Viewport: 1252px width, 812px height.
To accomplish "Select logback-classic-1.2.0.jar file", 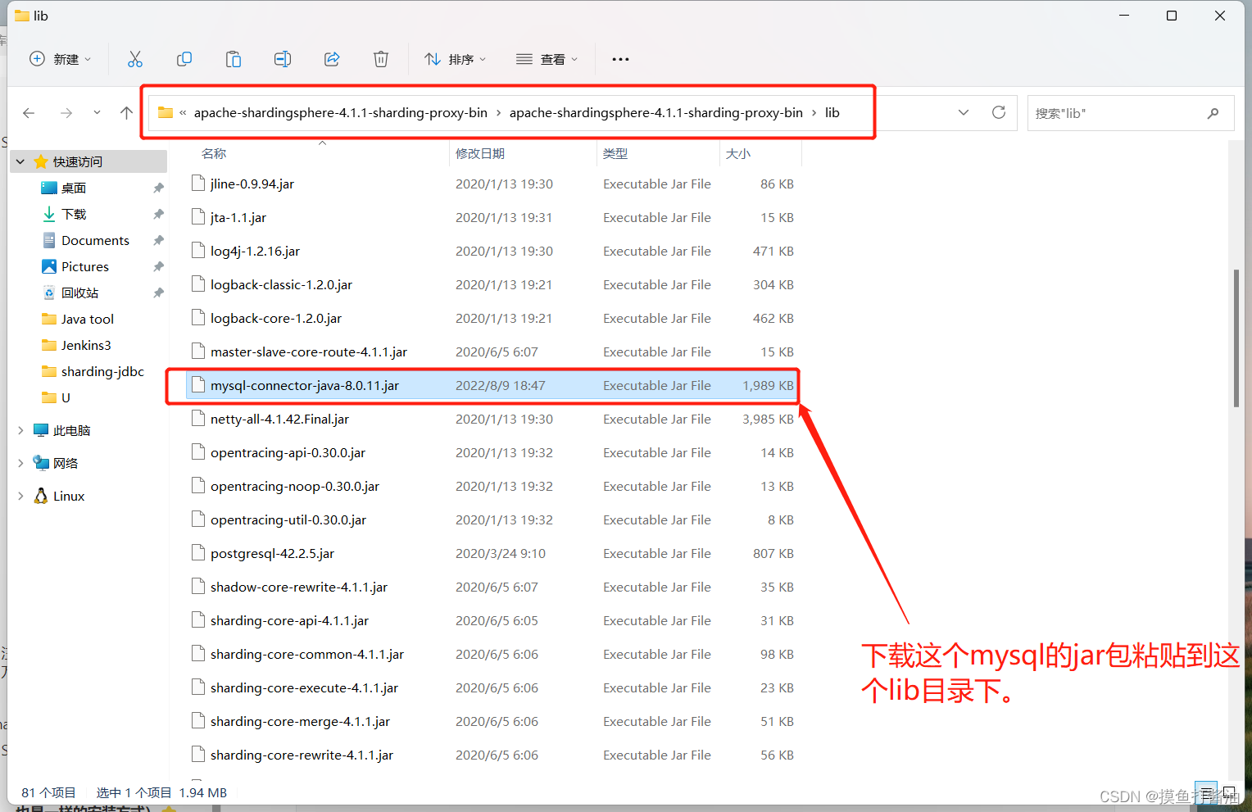I will coord(492,284).
